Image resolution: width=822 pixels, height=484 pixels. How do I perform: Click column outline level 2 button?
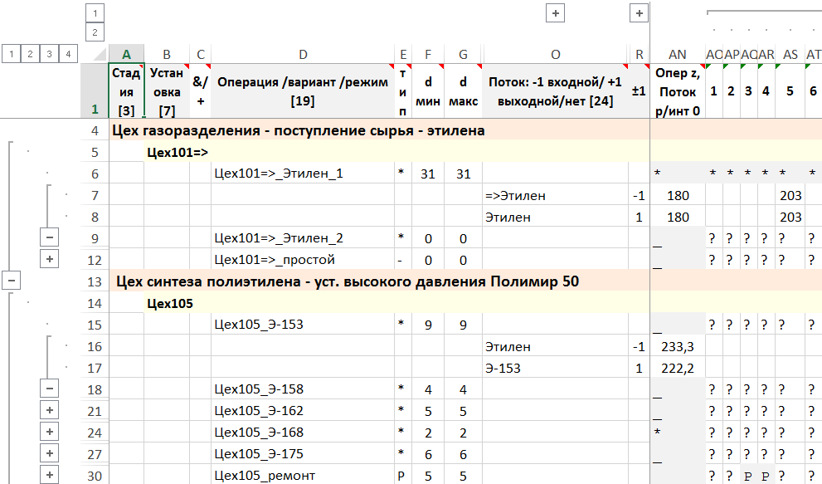tap(95, 32)
